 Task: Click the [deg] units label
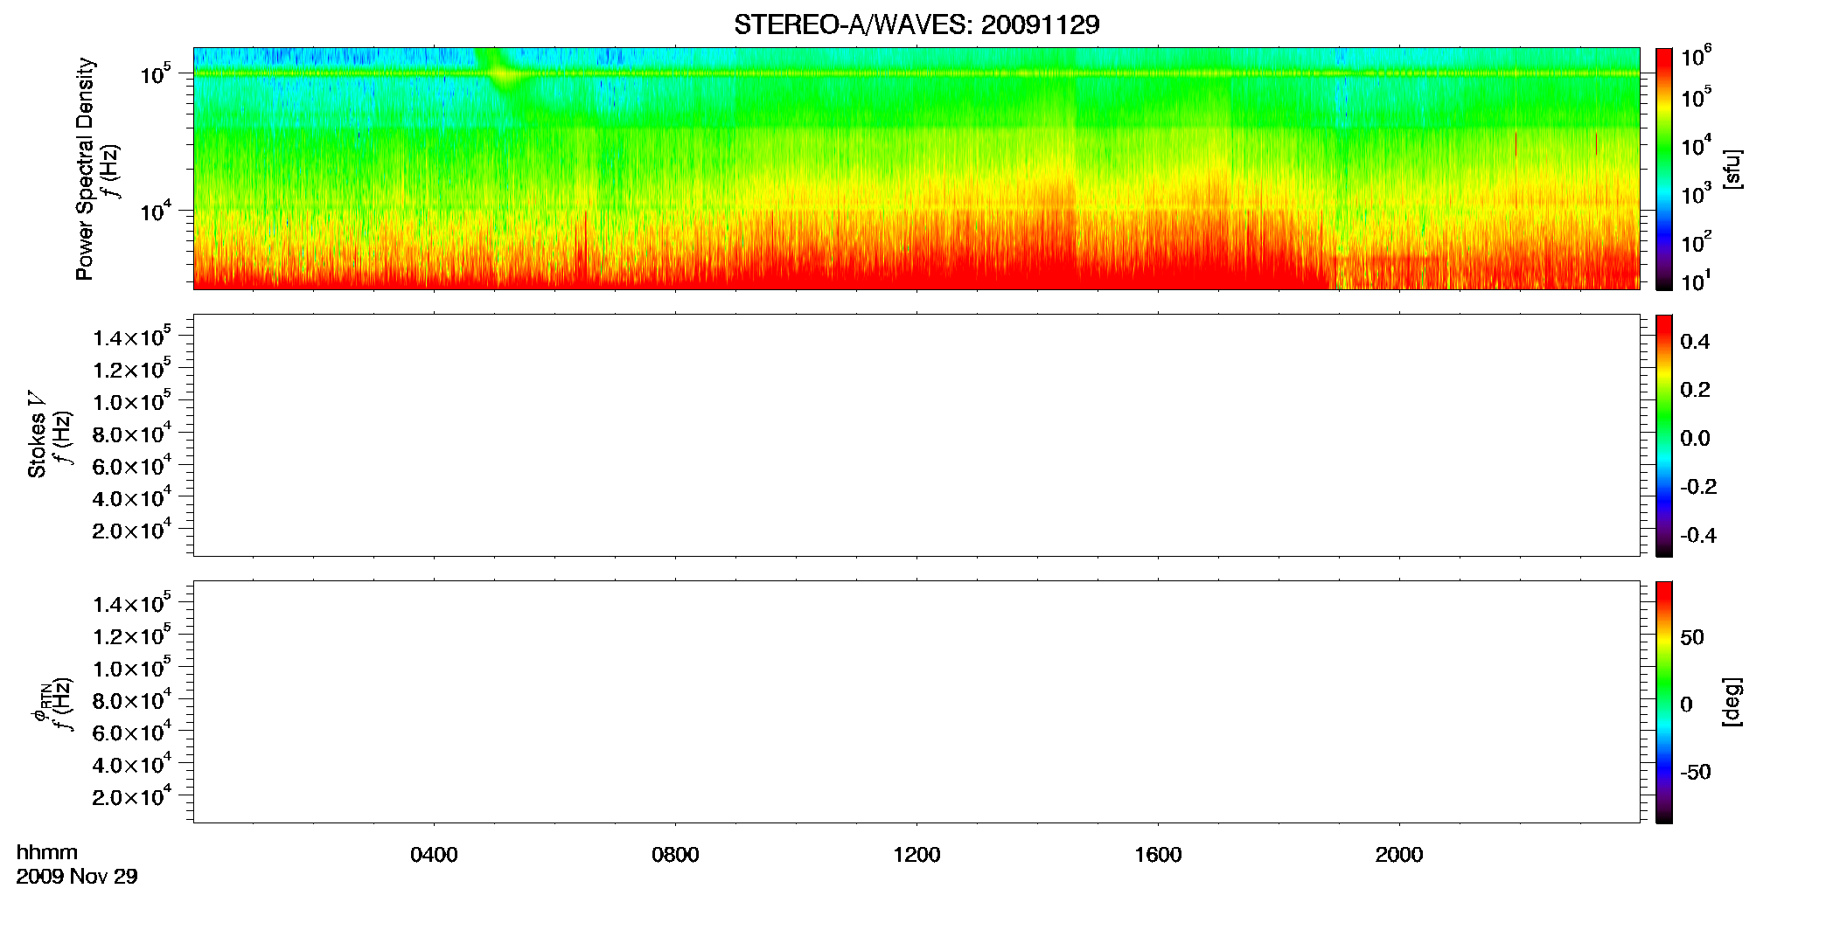1732,702
